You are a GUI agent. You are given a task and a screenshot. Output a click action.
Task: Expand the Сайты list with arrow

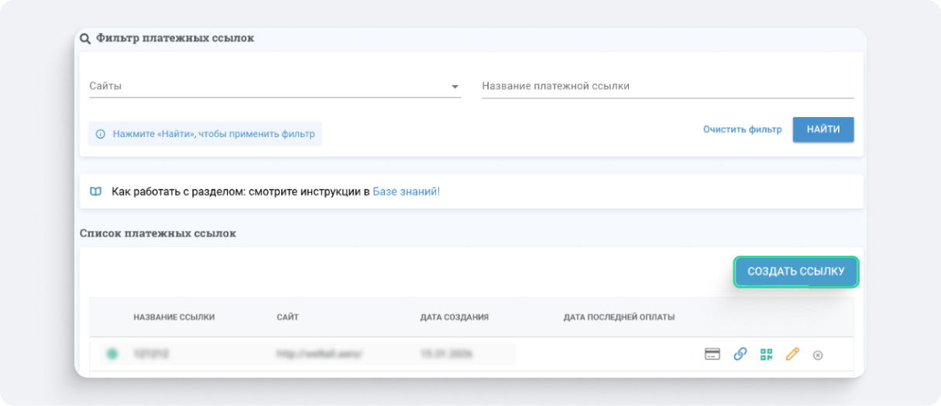(455, 87)
